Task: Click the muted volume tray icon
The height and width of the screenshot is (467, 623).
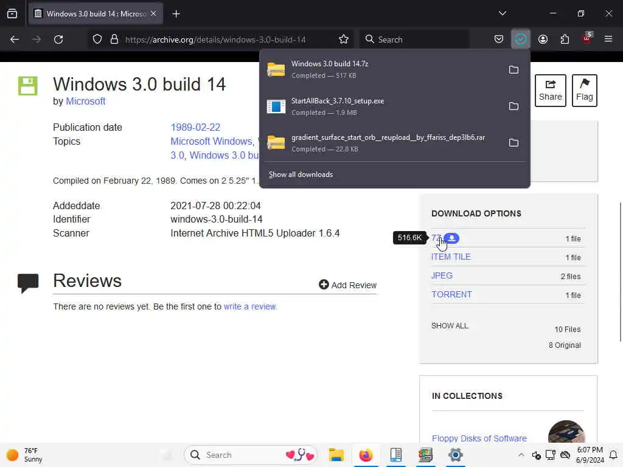Action: 536,455
